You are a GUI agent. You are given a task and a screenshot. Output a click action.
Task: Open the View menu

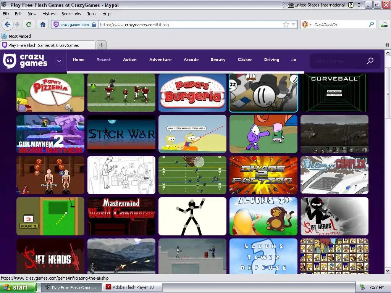(32, 14)
